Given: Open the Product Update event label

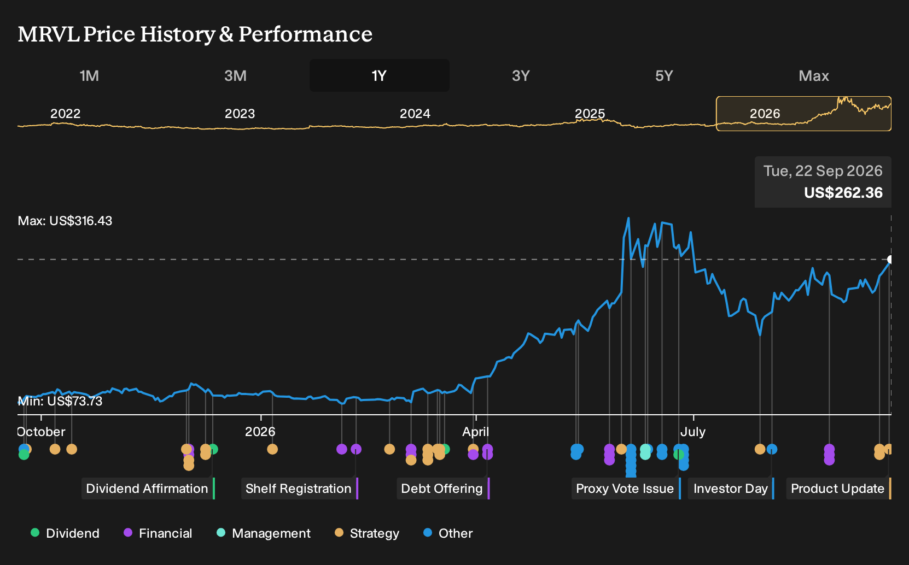Looking at the screenshot, I should [838, 489].
